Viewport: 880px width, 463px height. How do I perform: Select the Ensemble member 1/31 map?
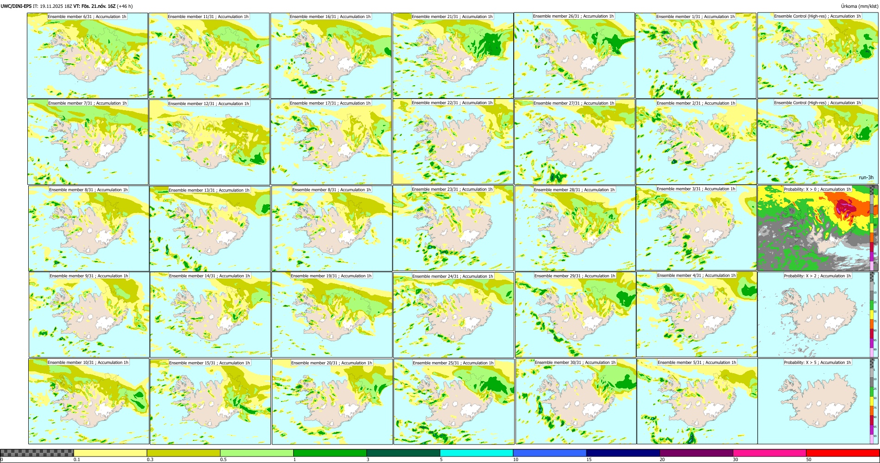click(x=696, y=55)
